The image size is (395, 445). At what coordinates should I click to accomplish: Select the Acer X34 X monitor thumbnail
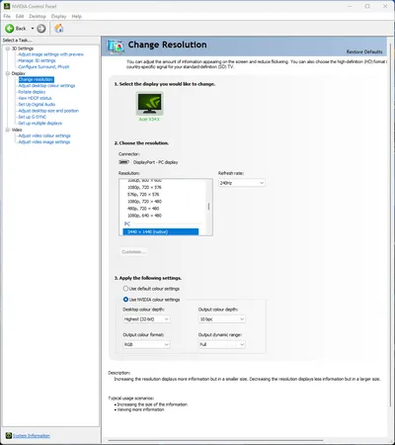pos(150,103)
